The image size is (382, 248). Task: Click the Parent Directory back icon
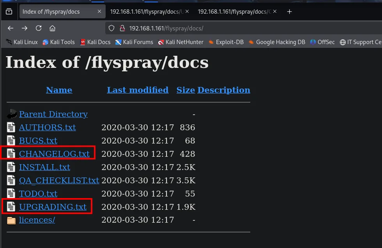click(11, 114)
